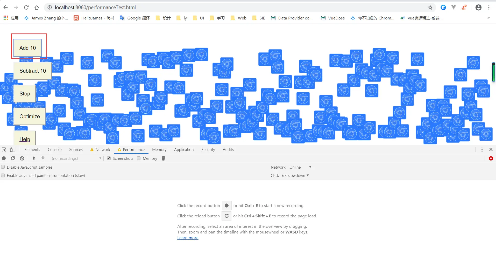This screenshot has height=255, width=496.
Task: Click the reload-and-profile icon in Performance toolbar
Action: coord(13,158)
